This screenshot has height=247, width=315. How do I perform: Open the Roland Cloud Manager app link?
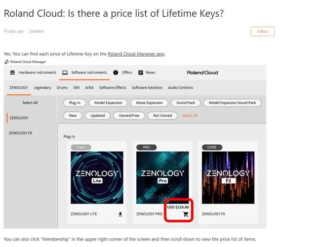tap(136, 54)
